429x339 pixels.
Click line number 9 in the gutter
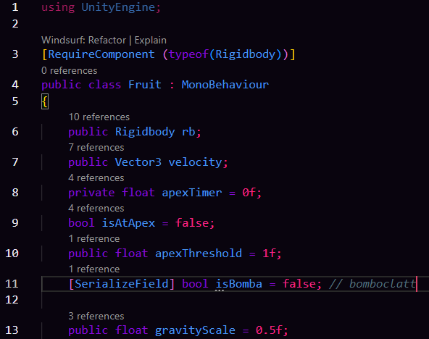pos(15,223)
